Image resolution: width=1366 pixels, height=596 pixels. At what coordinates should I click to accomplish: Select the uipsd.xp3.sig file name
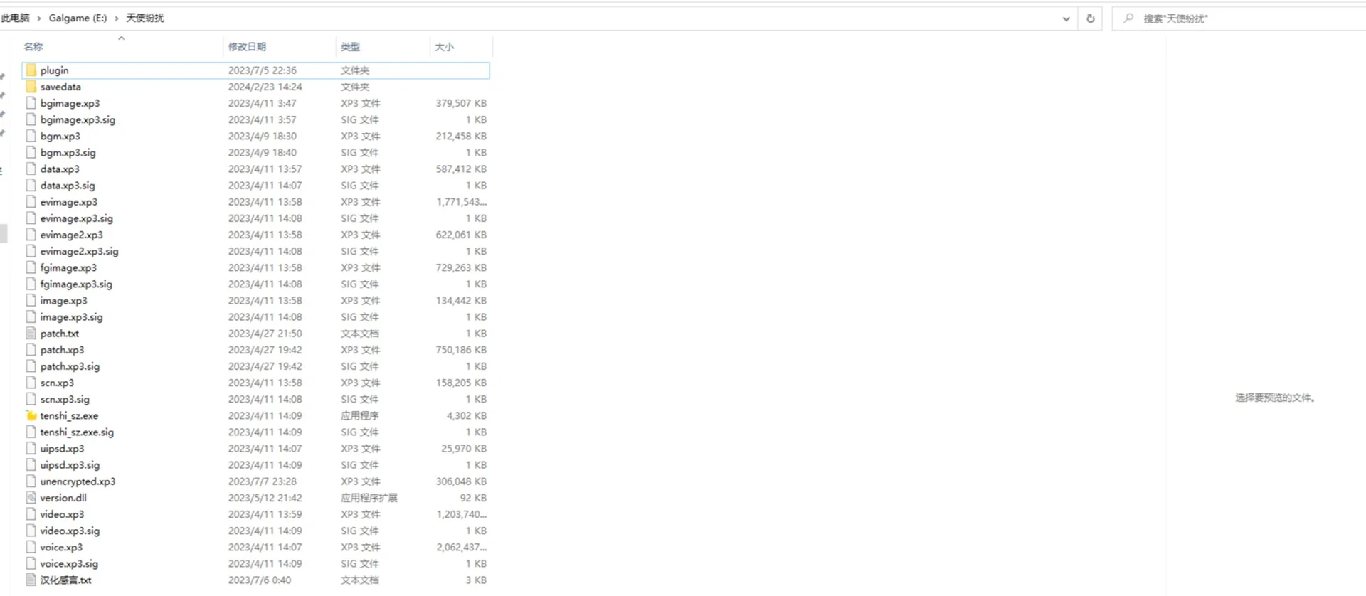70,464
